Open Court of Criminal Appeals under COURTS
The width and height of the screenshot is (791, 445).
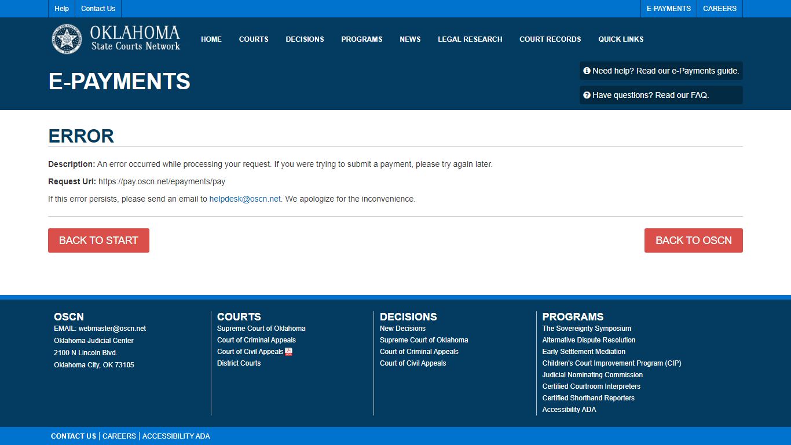click(x=257, y=340)
